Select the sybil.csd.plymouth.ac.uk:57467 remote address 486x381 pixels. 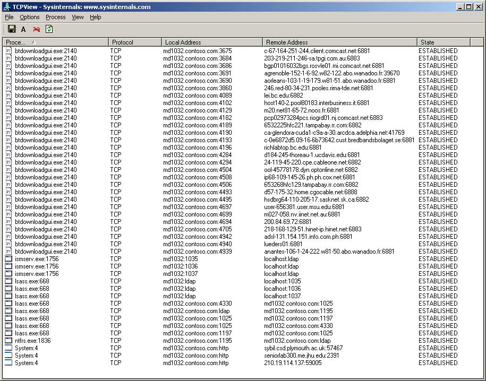click(x=303, y=348)
